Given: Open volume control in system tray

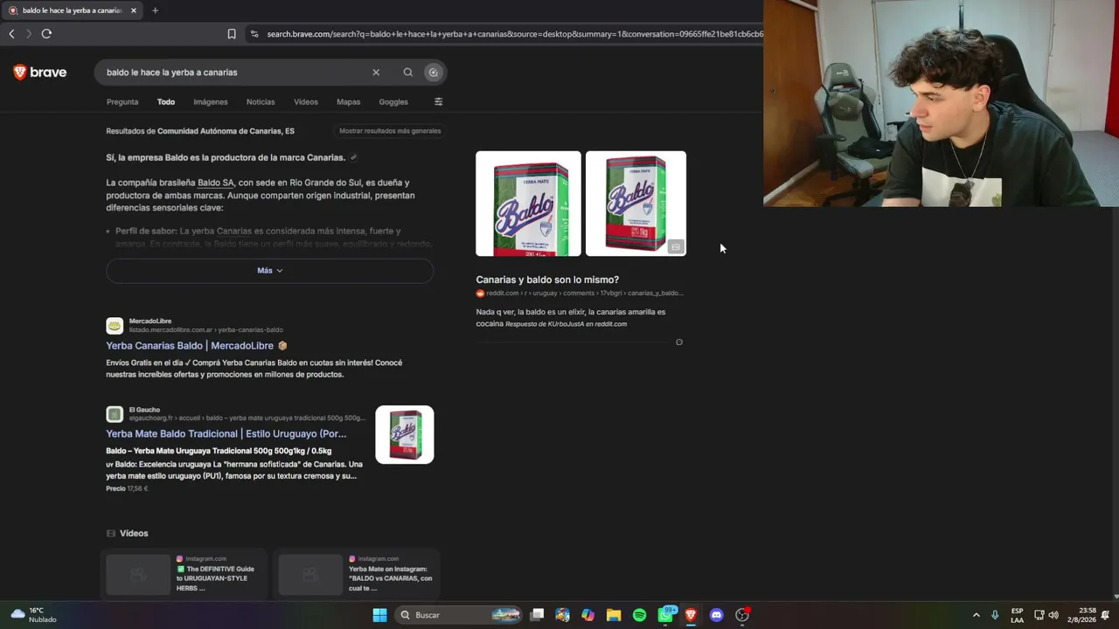Looking at the screenshot, I should tap(1053, 615).
